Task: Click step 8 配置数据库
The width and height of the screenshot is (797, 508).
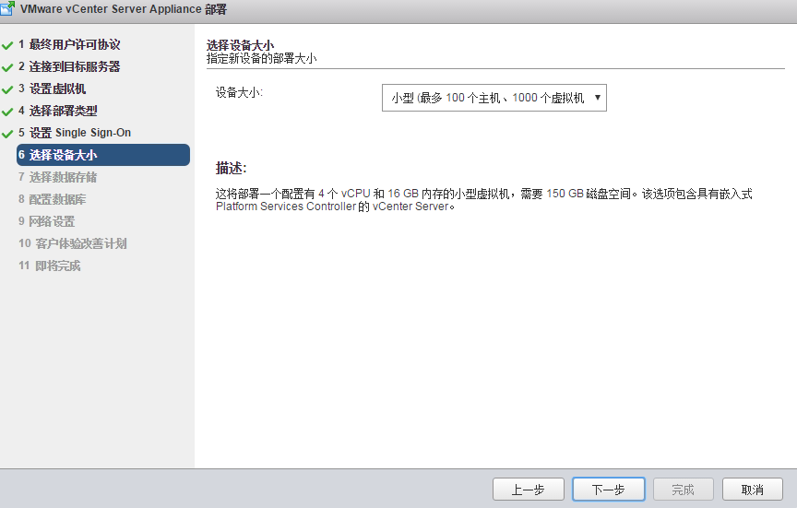Action: click(x=52, y=199)
